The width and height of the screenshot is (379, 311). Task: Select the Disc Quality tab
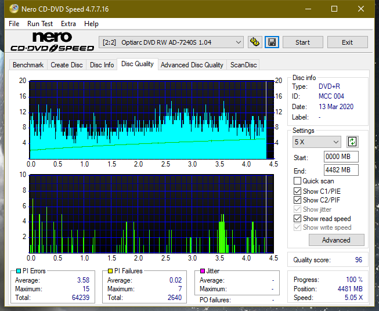tap(138, 64)
